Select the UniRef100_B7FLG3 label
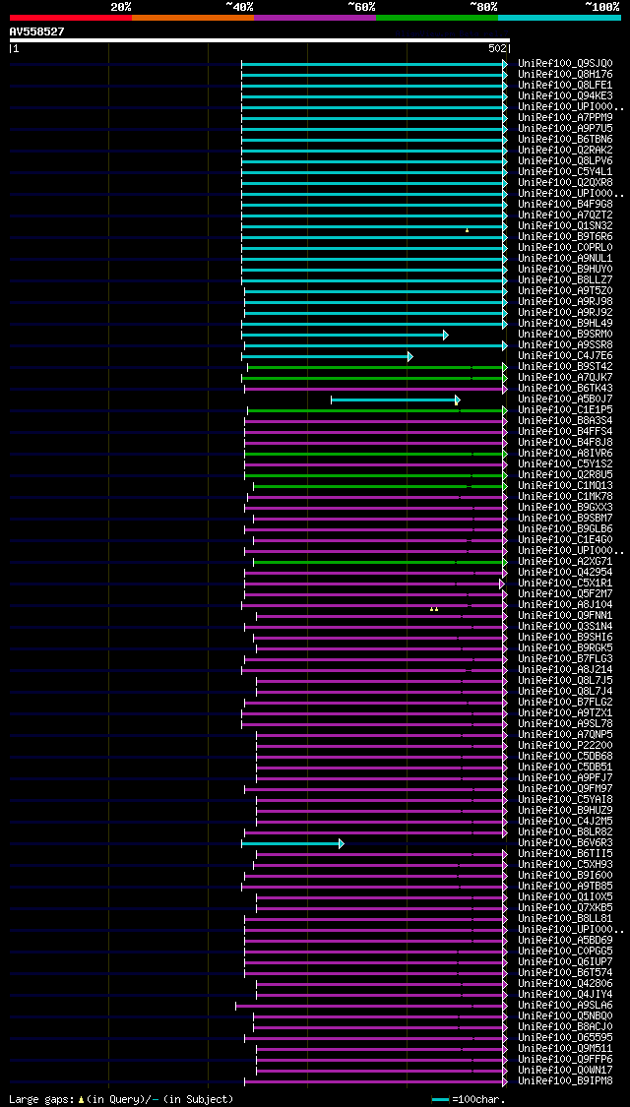Viewport: 630px width, 1107px height. coord(565,659)
